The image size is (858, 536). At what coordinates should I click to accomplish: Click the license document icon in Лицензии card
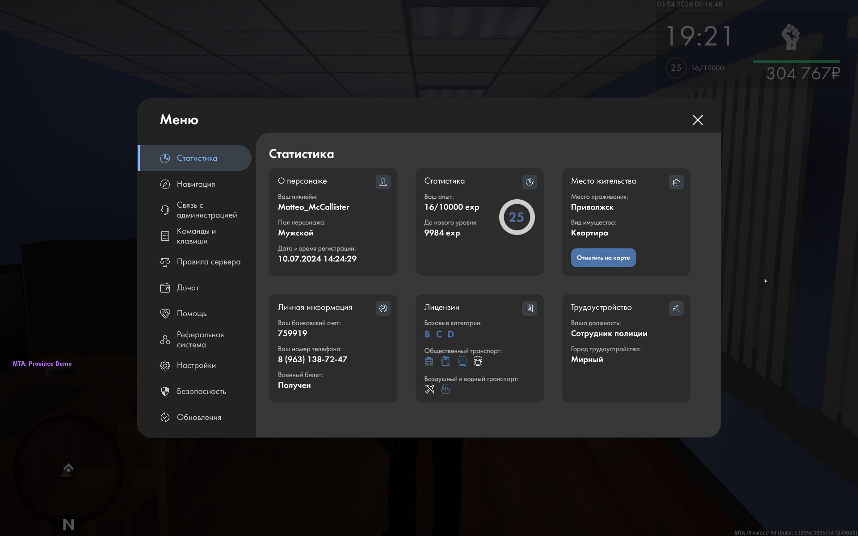[x=530, y=308]
